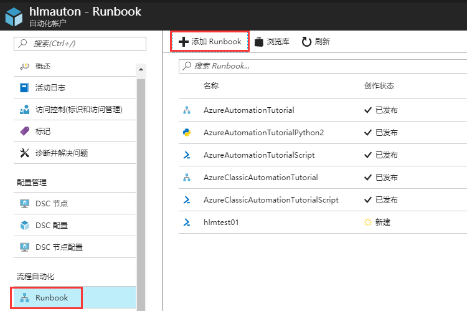Click the 刷新 toolbar button
Screen dimensions: 467x311
click(316, 42)
